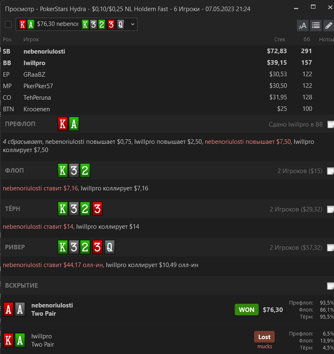Open the list view icon
The image size is (334, 354).
point(316,25)
